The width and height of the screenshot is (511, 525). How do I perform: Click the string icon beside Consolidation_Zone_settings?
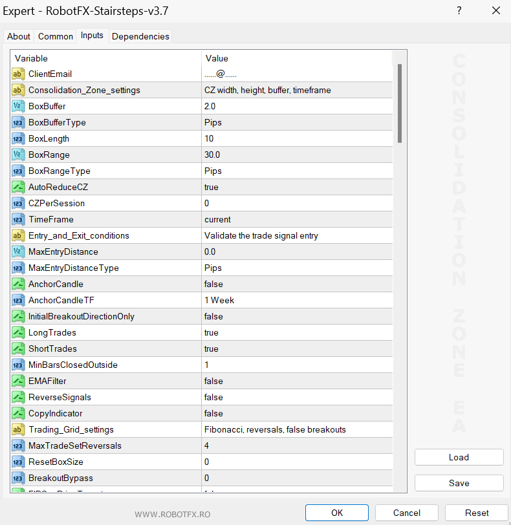pyautogui.click(x=18, y=90)
